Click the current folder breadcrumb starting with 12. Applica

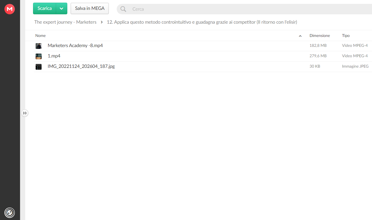(202, 22)
